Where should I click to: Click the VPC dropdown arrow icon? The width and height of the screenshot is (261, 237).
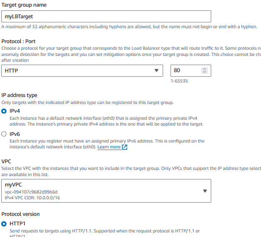(205, 191)
